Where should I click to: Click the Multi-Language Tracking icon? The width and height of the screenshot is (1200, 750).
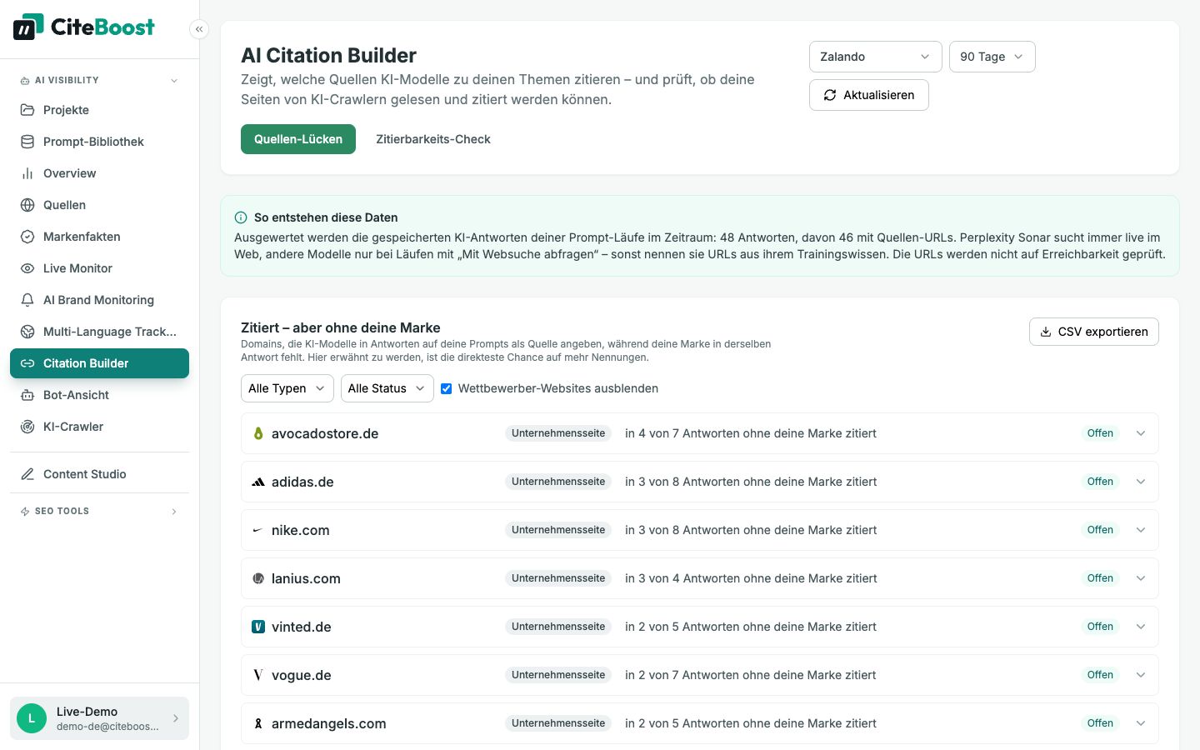pos(27,332)
